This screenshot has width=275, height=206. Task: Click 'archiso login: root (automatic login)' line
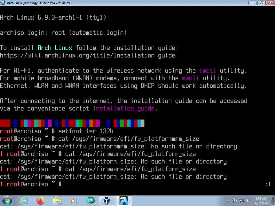point(63,33)
